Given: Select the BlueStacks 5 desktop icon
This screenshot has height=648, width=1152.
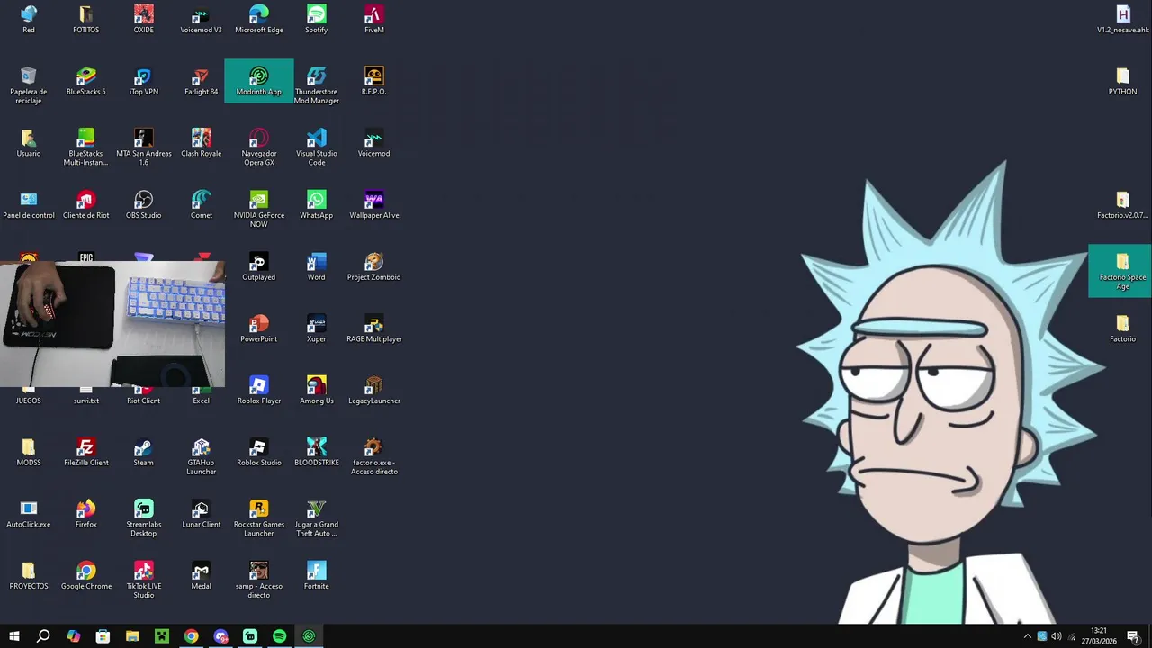Looking at the screenshot, I should [86, 81].
